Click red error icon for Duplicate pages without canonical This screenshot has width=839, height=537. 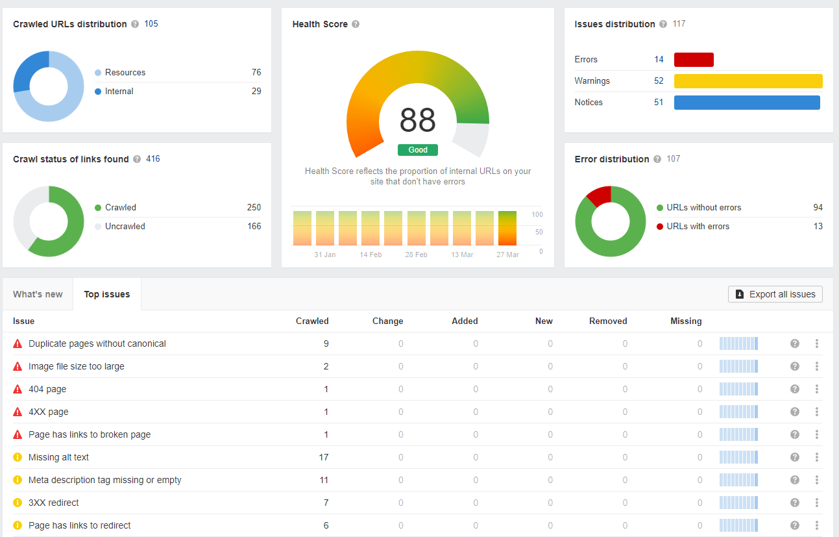pyautogui.click(x=18, y=343)
